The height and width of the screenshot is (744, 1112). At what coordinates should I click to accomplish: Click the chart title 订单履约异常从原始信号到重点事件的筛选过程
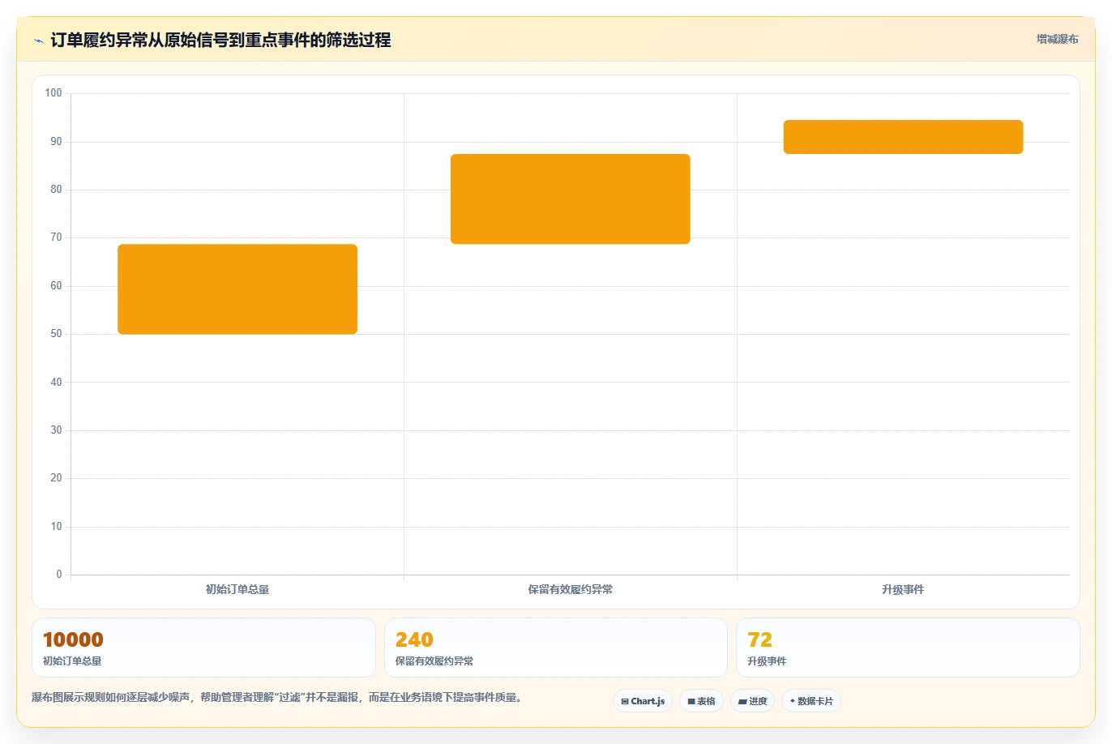(x=220, y=40)
